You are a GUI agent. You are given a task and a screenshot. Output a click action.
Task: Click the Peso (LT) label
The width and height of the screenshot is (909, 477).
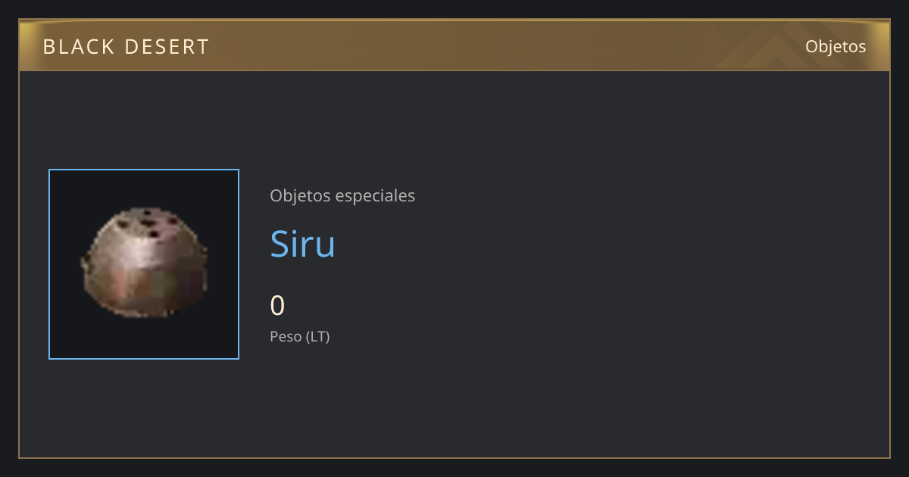300,336
